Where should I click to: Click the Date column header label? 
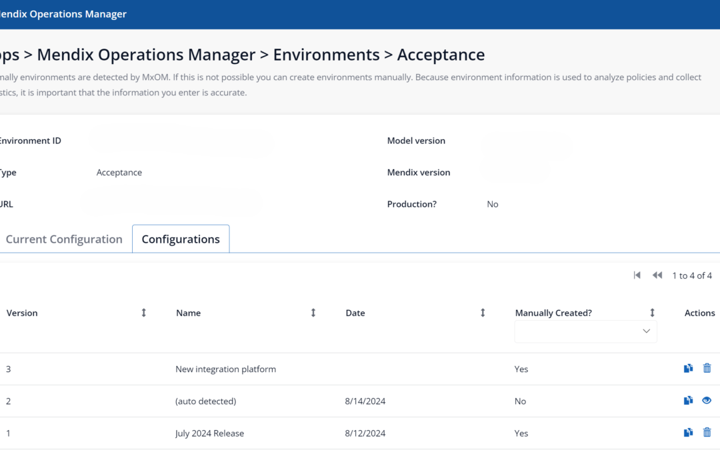pos(355,313)
